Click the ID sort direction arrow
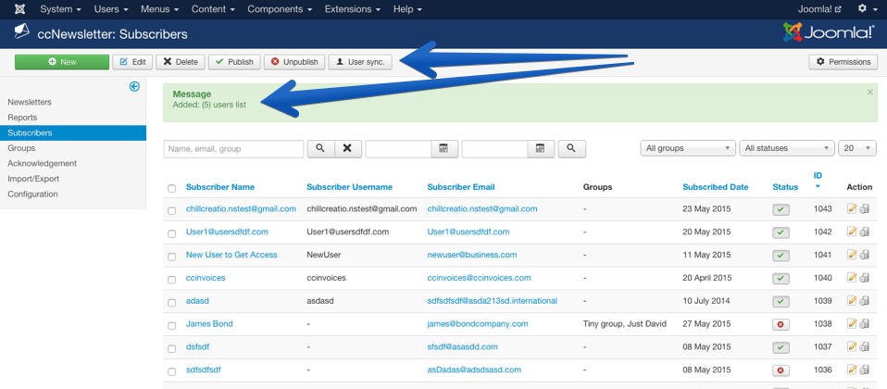 818,186
